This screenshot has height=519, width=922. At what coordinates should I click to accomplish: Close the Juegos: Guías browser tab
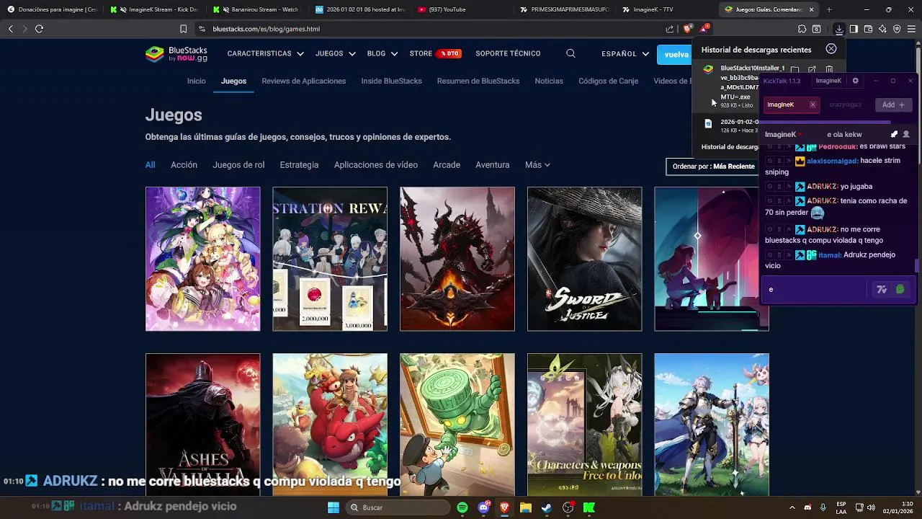coord(812,9)
